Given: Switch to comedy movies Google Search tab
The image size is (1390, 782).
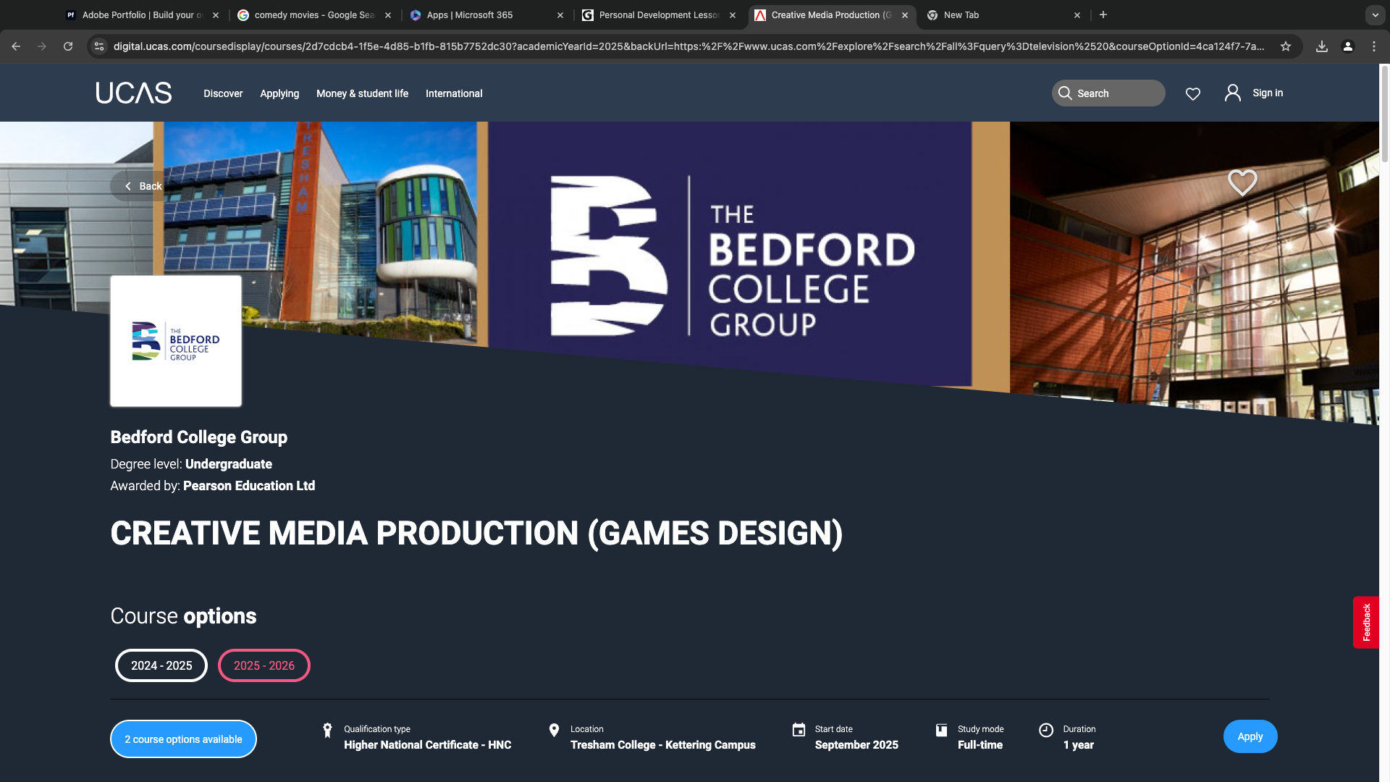Looking at the screenshot, I should click(x=314, y=15).
